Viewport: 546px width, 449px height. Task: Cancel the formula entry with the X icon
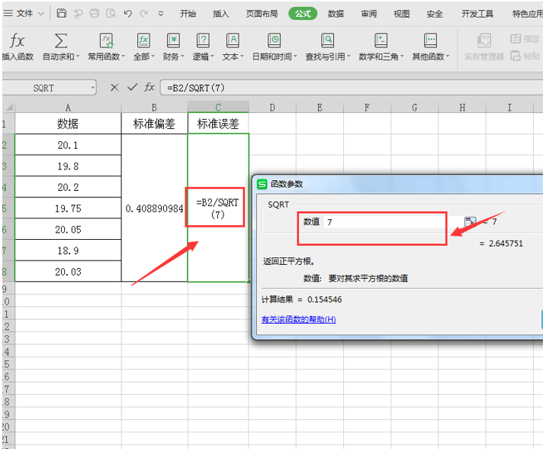114,87
